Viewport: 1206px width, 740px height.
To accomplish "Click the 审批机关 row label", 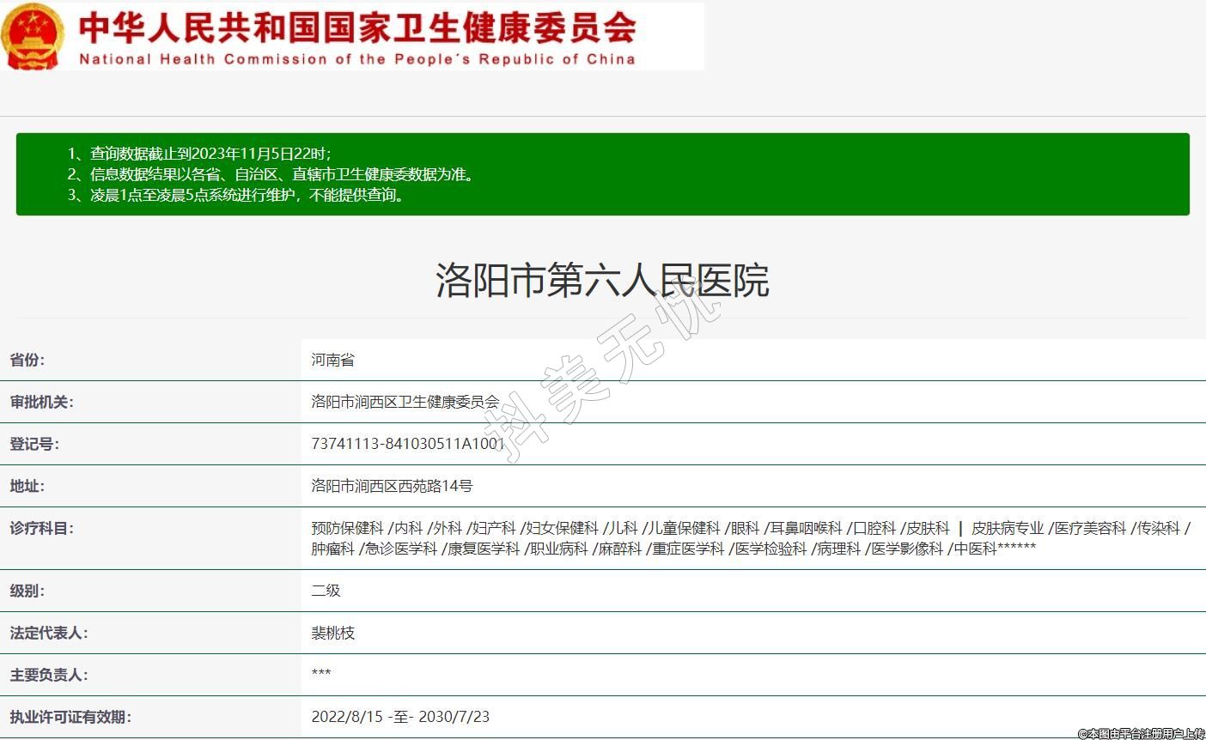I will [x=41, y=402].
